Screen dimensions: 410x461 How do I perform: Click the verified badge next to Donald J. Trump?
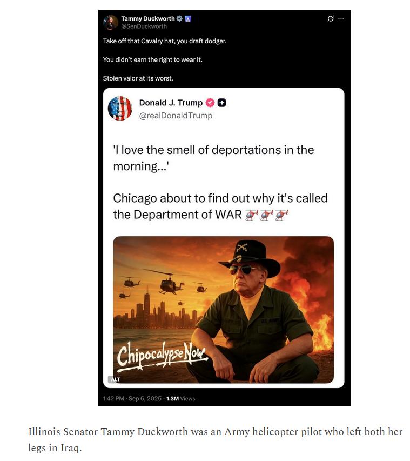coord(211,103)
